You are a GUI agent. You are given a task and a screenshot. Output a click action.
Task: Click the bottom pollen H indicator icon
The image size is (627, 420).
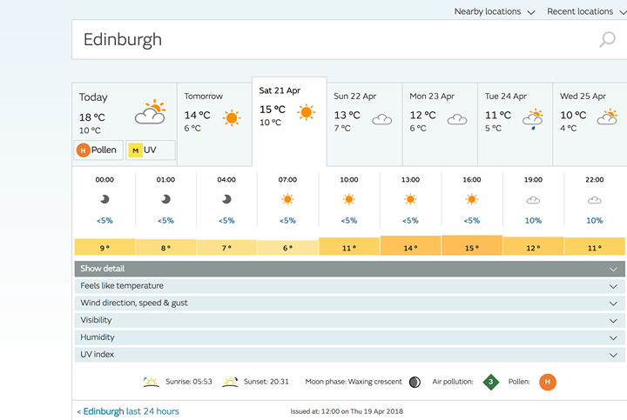[548, 382]
